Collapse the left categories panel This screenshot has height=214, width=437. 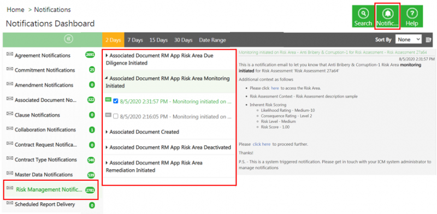(x=68, y=39)
